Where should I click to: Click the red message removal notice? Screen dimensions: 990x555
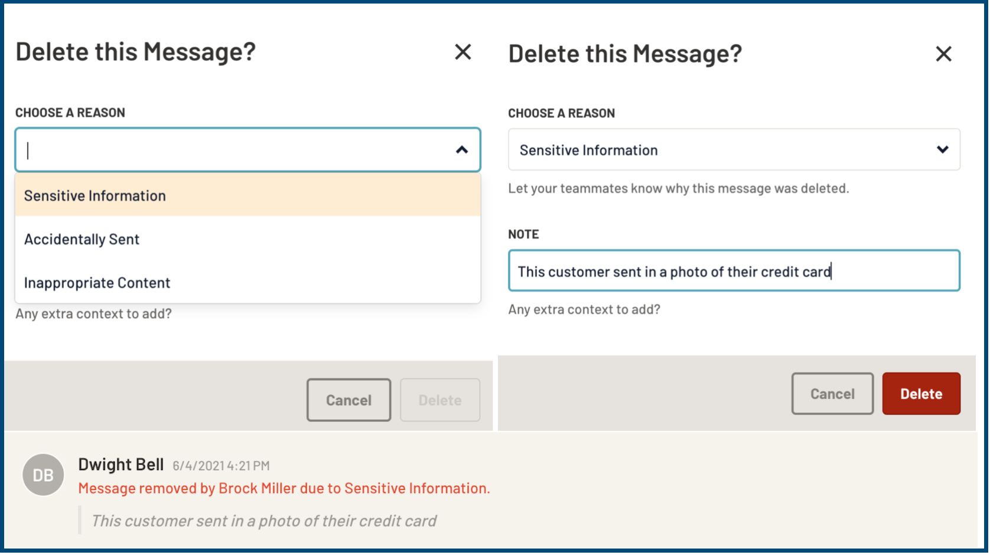pyautogui.click(x=284, y=488)
